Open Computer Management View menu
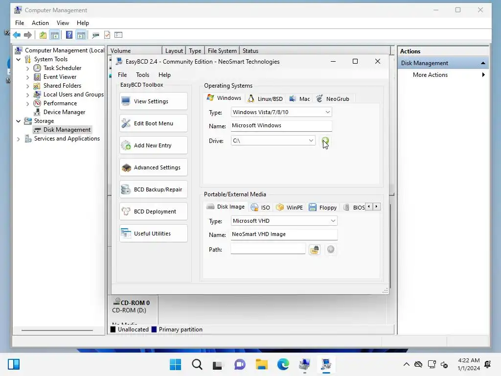The image size is (501, 376). point(63,23)
